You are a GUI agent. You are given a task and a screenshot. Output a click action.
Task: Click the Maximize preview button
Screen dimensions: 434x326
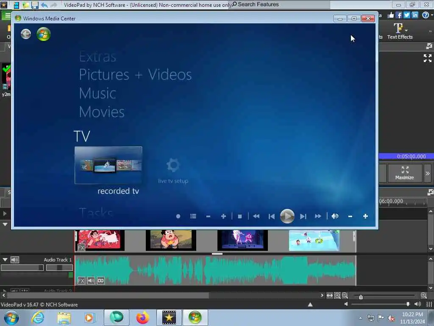pos(404,173)
